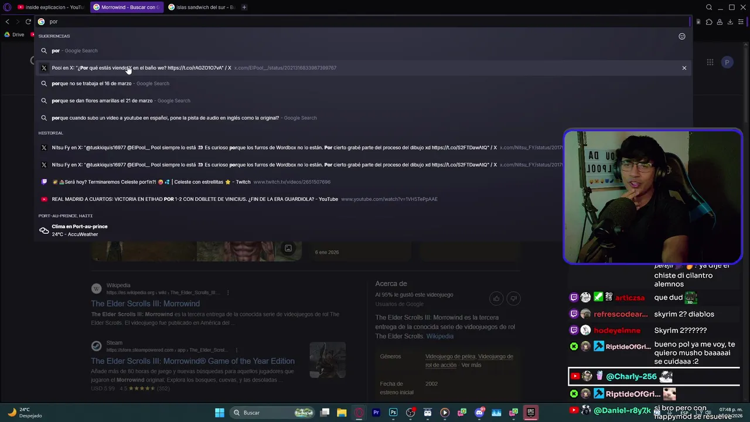Switch to the "inside explicacion - YouTube" tab
This screenshot has height=422, width=750.
(50, 7)
